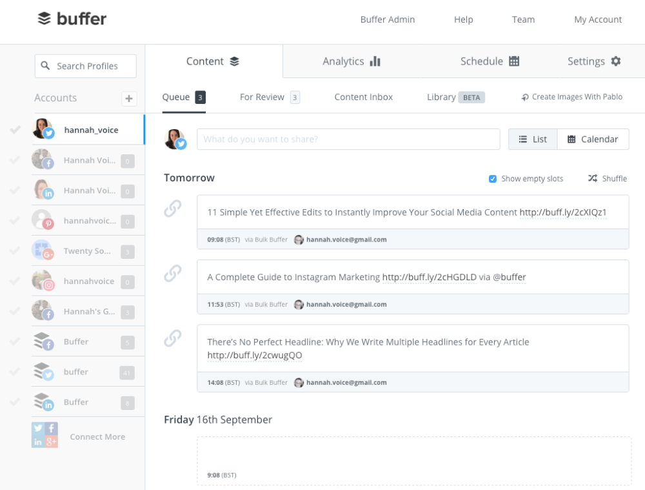
Task: Click the list view icon in List button
Action: click(523, 139)
